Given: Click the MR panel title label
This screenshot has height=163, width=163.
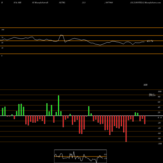Looking at the screenshot, I should coord(145,85).
